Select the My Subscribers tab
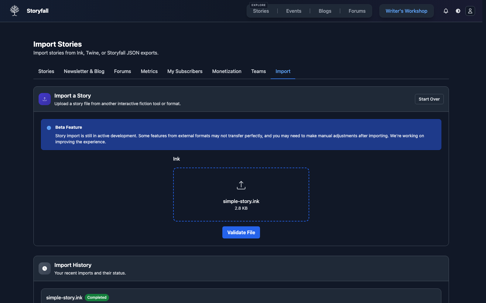The height and width of the screenshot is (303, 486). pyautogui.click(x=185, y=72)
